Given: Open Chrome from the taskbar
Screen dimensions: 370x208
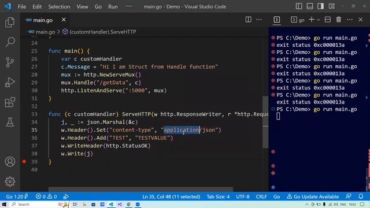Looking at the screenshot, I should pyautogui.click(x=129, y=204).
